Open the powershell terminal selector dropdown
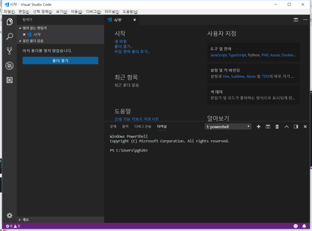 (228, 127)
